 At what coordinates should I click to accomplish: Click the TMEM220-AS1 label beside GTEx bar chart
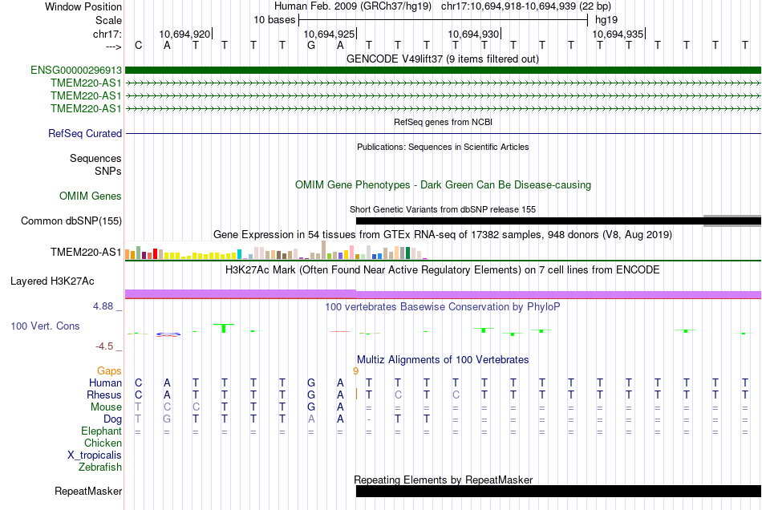[86, 252]
